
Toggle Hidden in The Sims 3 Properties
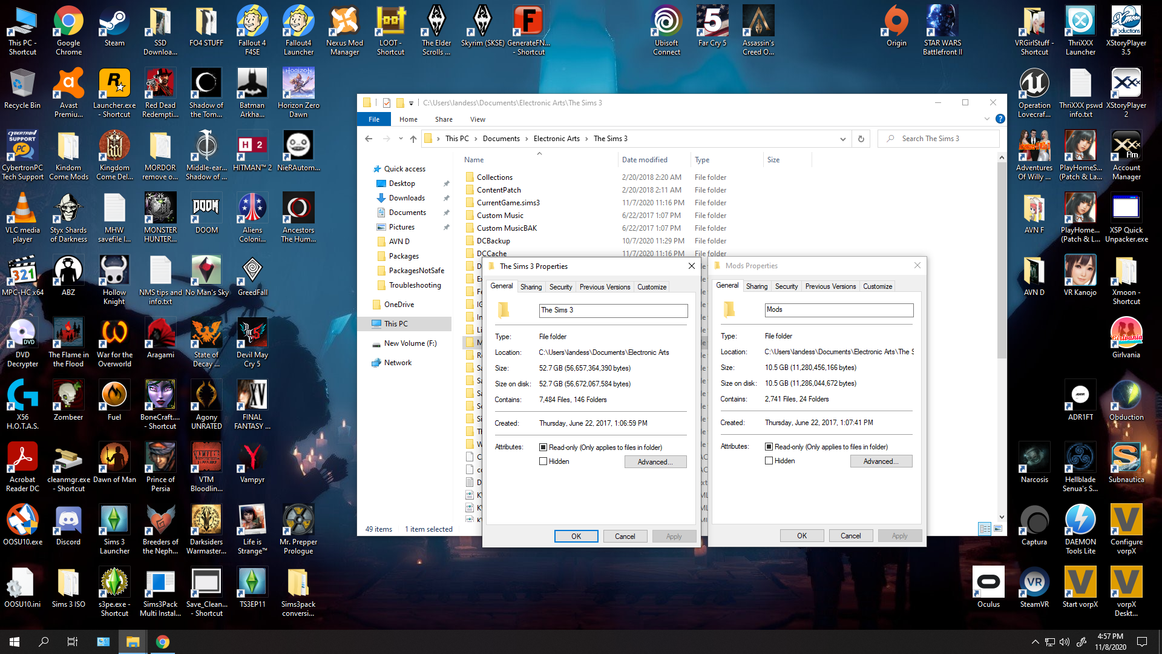point(543,461)
